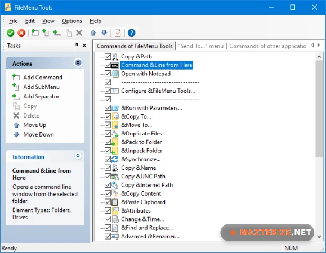This screenshot has height=253, width=326.
Task: Select the Copy &UNC Path row
Action: coord(143,177)
